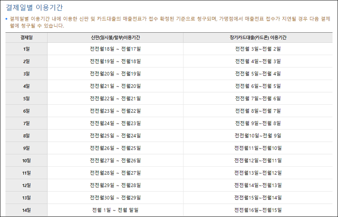Click the cell '전월 1일 ~ 전월 말일'
Viewport: 338px width, 217px height.
click(x=115, y=210)
